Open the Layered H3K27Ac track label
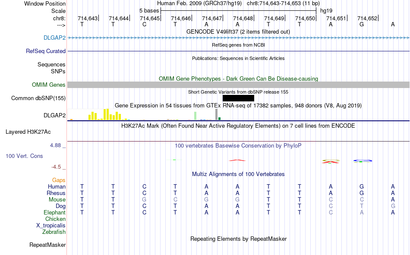This screenshot has width=410, height=255. (28, 132)
